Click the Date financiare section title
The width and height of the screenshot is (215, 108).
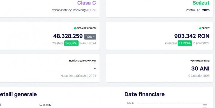pos(144,94)
